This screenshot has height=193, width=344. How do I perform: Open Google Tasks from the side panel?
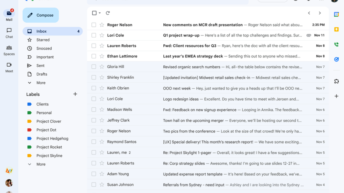coord(337,59)
